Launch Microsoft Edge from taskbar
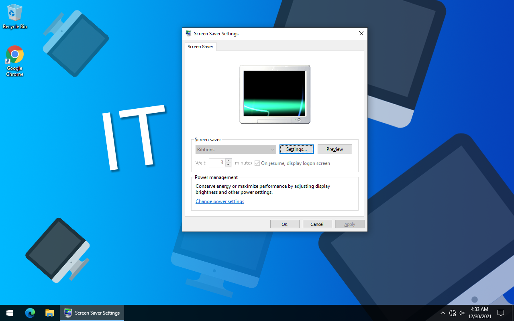The height and width of the screenshot is (321, 514). [30, 313]
